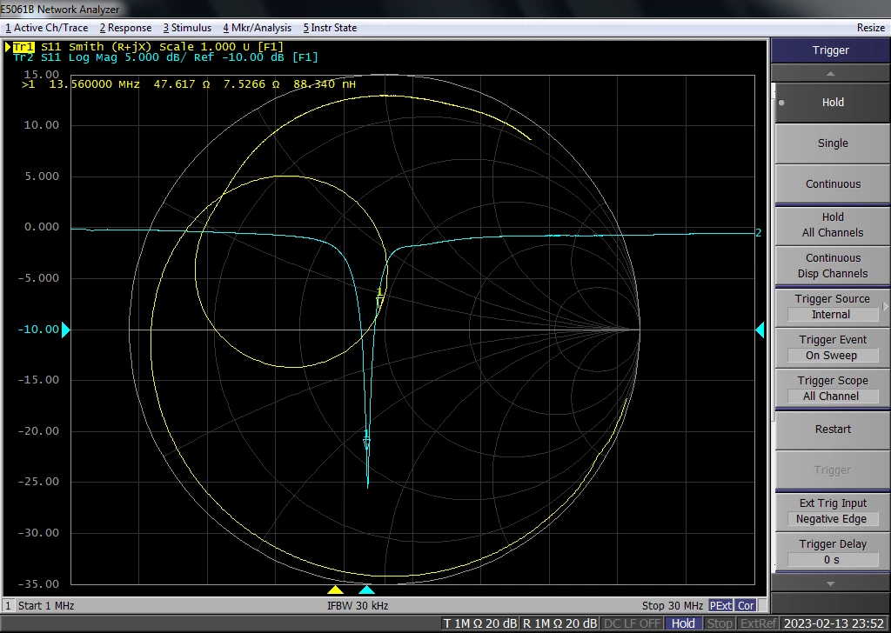Toggle Ext Trig Input Negative Edge
Screen dimensions: 891x633
[x=833, y=511]
